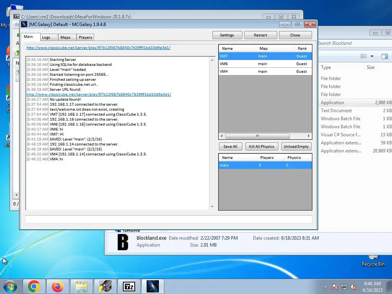Click the Explorer Type column header
The width and height of the screenshot is (392, 294).
[x=341, y=67]
